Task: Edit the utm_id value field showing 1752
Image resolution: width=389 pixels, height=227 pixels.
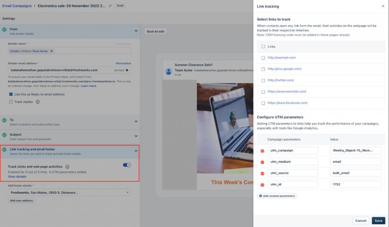Action: tap(356, 184)
